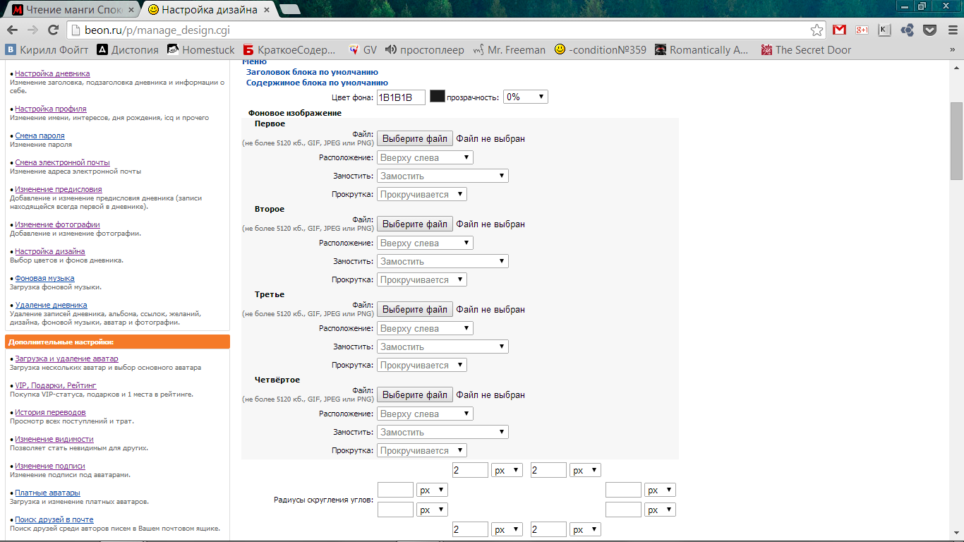Open the Google+ notifications extension icon
This screenshot has height=542, width=964.
pos(862,30)
